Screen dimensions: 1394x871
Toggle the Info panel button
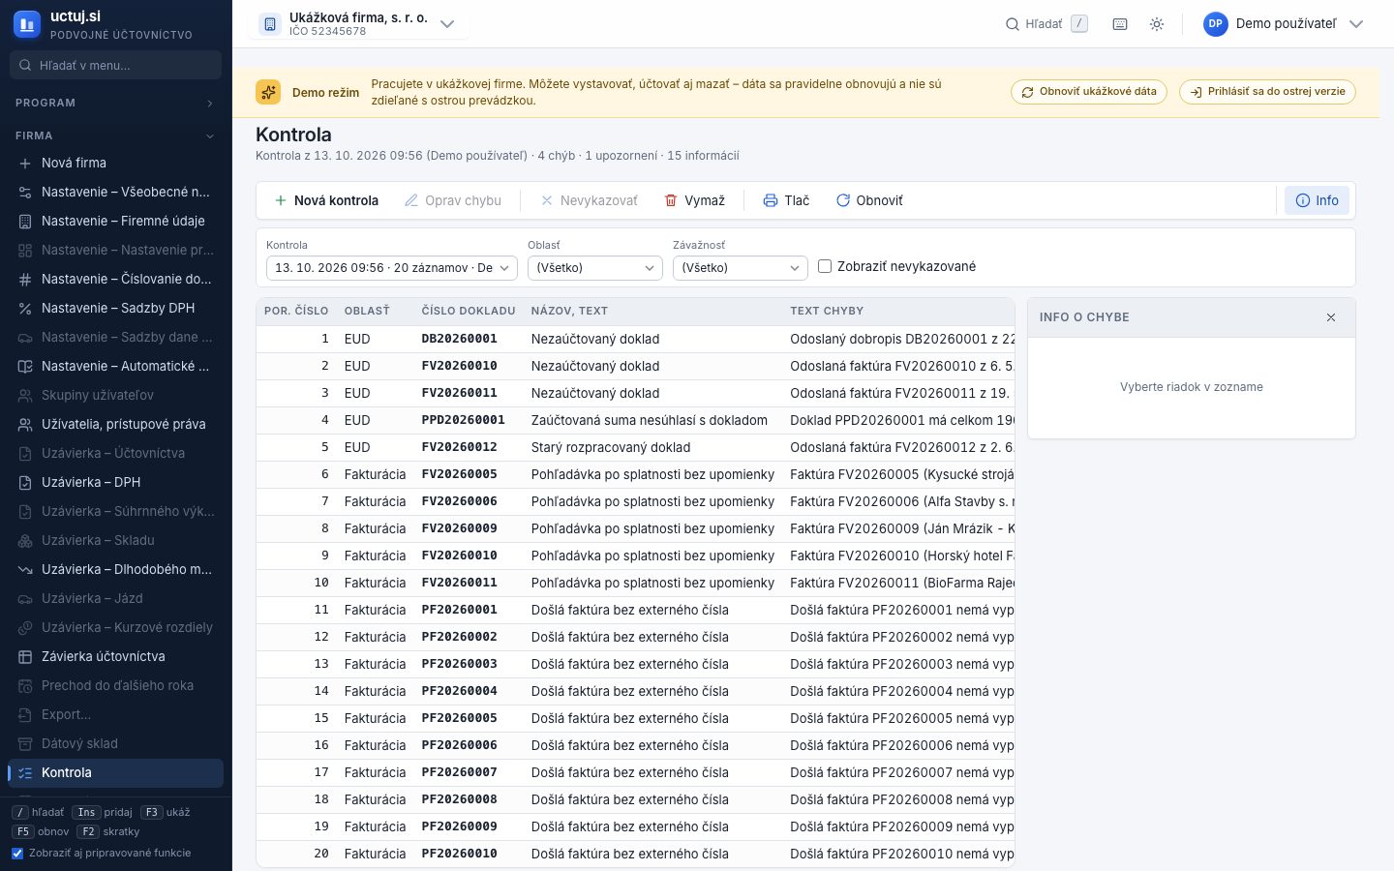[x=1317, y=200]
